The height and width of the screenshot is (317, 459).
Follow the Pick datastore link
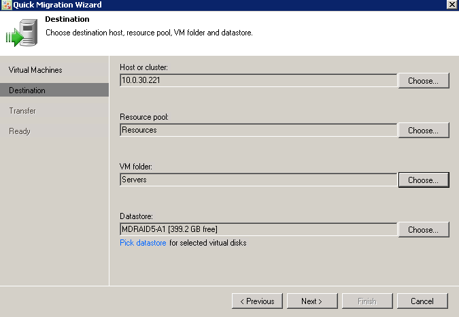(143, 243)
